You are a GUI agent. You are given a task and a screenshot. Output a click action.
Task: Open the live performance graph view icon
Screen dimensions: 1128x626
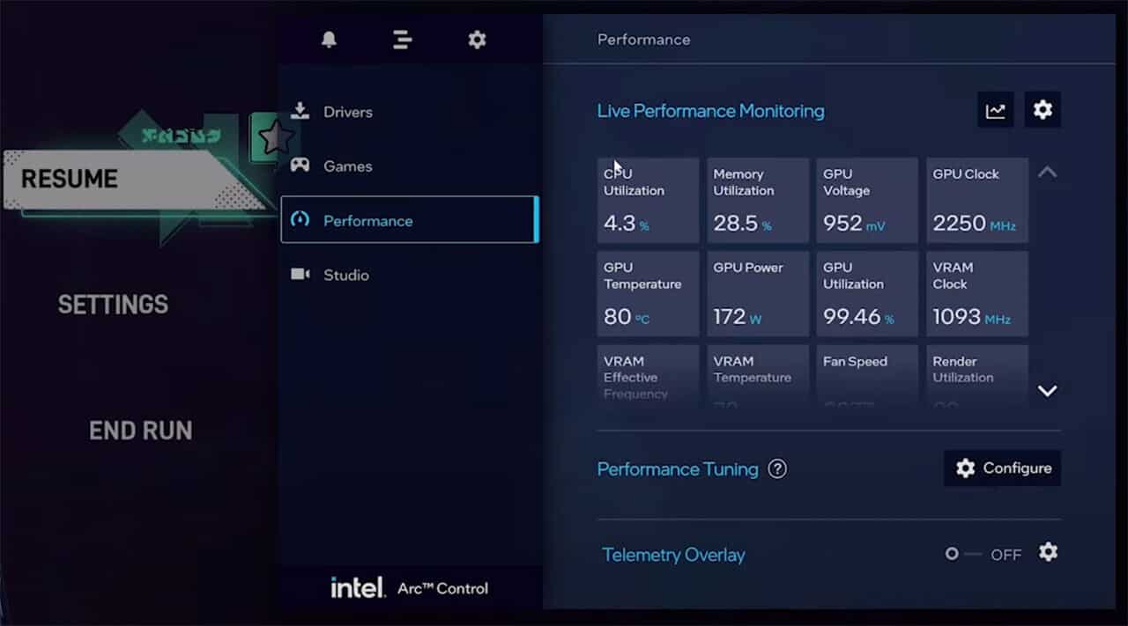click(x=995, y=110)
